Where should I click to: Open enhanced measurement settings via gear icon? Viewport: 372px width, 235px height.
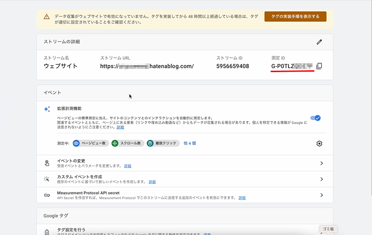[x=319, y=143]
